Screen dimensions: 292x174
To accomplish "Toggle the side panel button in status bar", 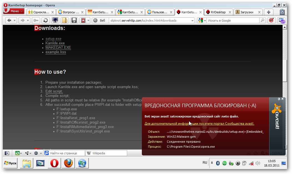I will coord(7,153).
